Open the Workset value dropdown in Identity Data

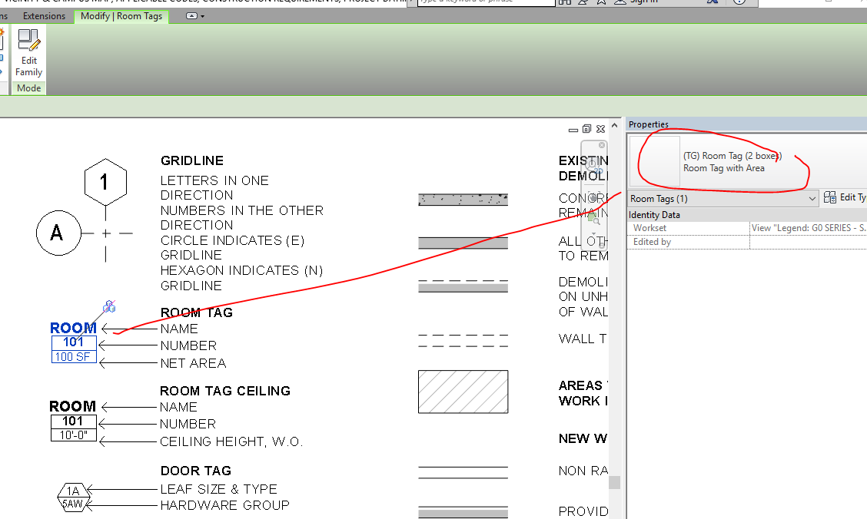[x=808, y=227]
